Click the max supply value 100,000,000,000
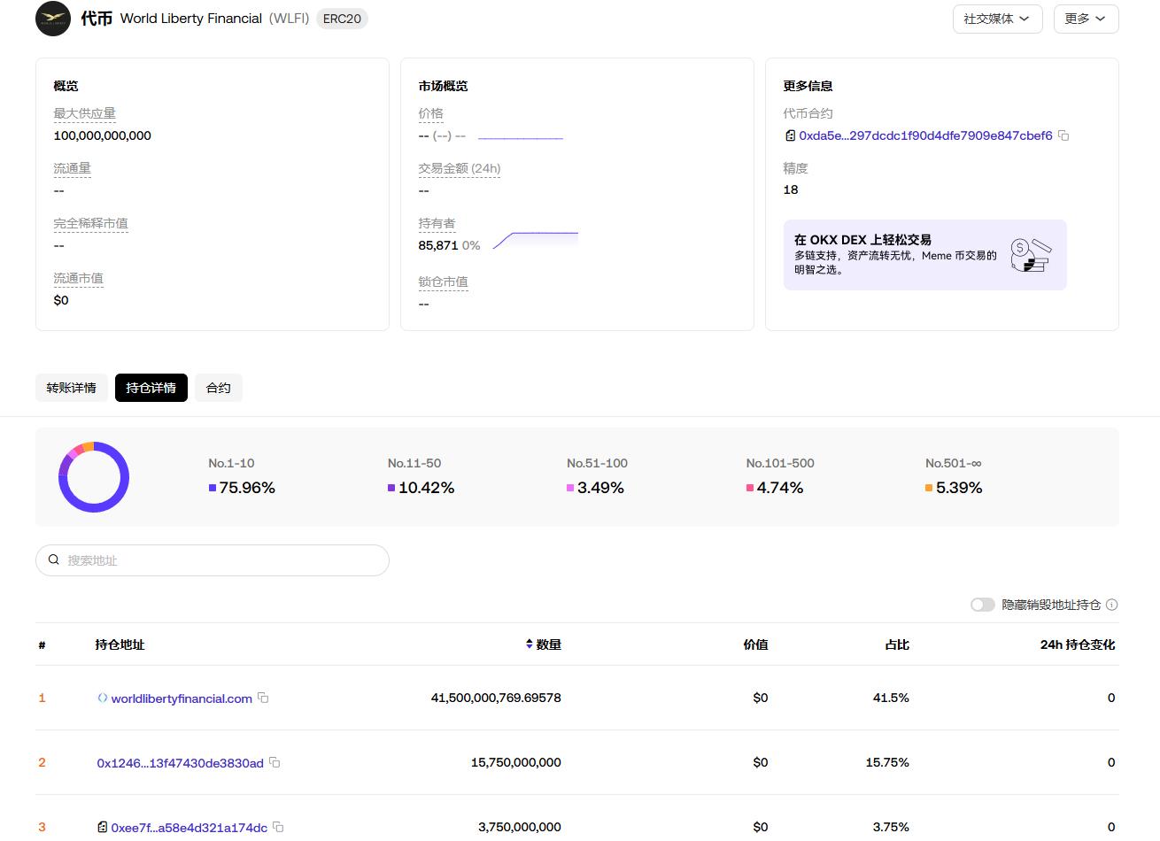This screenshot has width=1160, height=841. 103,135
